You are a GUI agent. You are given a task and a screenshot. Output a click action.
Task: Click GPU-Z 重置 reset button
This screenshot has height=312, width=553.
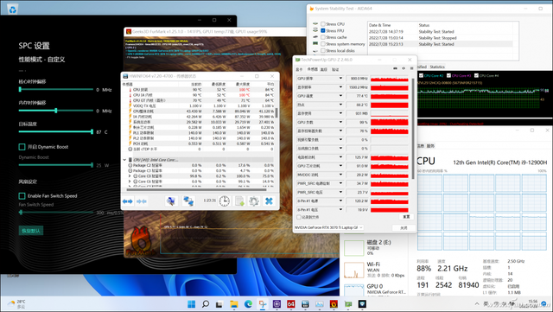(x=406, y=217)
